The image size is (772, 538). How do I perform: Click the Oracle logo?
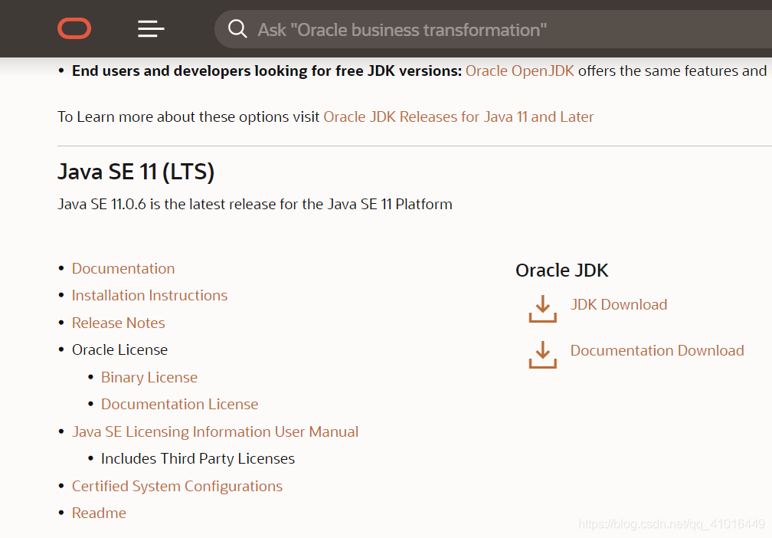pos(74,28)
